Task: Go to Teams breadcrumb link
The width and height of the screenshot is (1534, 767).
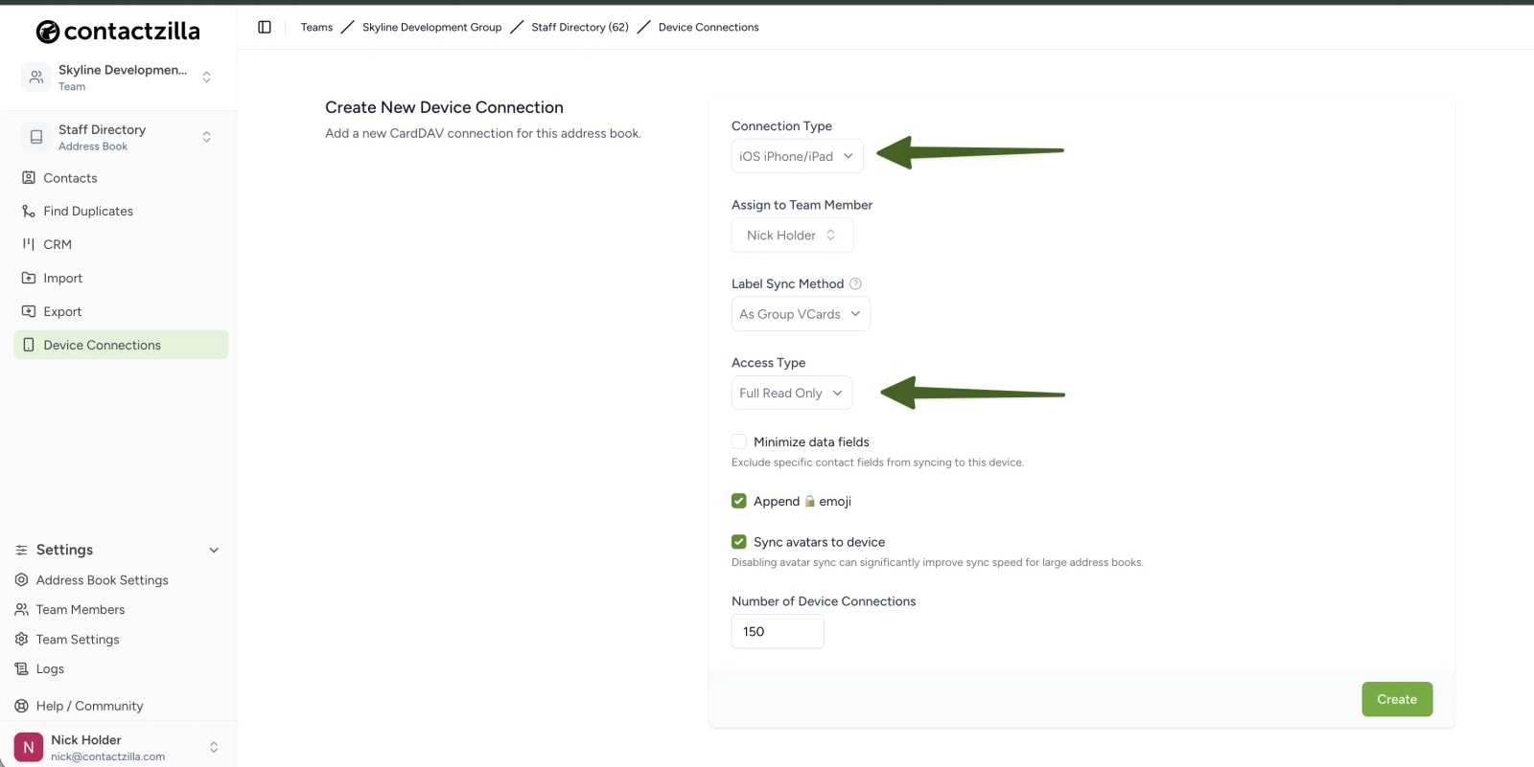Action: [x=316, y=27]
